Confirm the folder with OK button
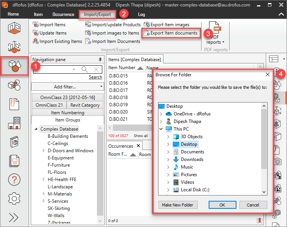 point(222,205)
